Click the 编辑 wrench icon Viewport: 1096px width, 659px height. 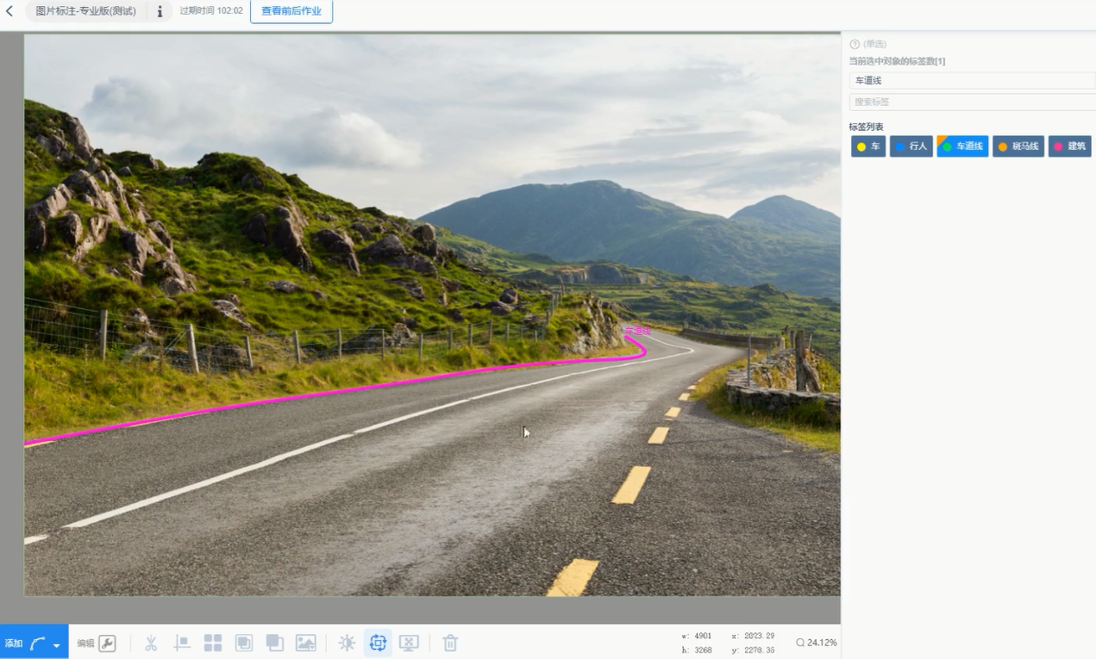click(x=107, y=643)
